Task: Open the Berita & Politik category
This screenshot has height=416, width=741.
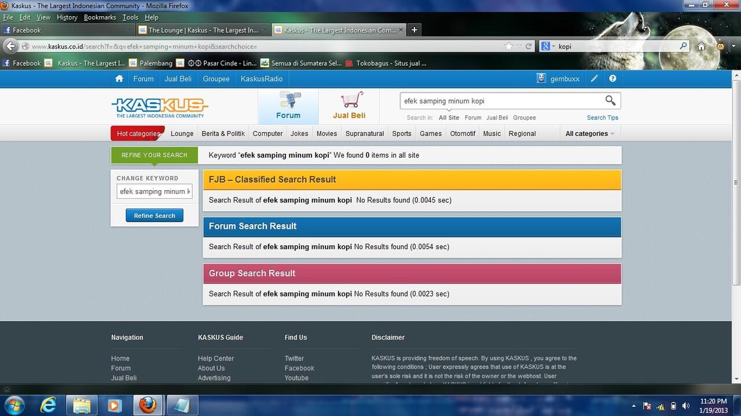Action: (223, 133)
